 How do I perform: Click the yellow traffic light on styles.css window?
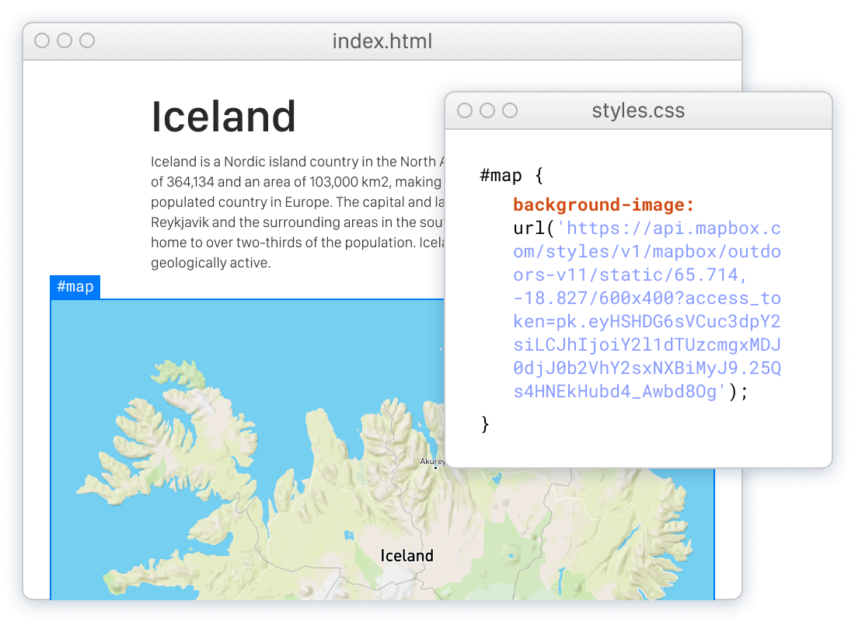(x=487, y=110)
